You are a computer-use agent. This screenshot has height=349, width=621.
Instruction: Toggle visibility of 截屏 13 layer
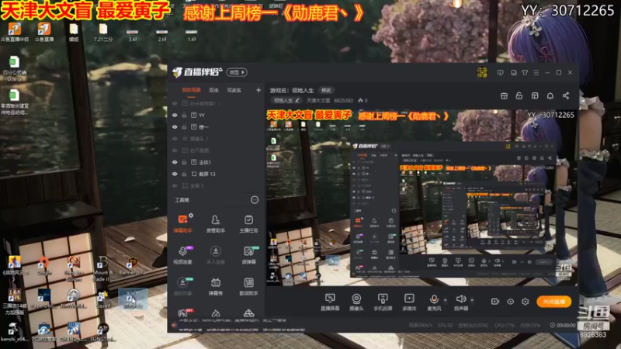[175, 174]
